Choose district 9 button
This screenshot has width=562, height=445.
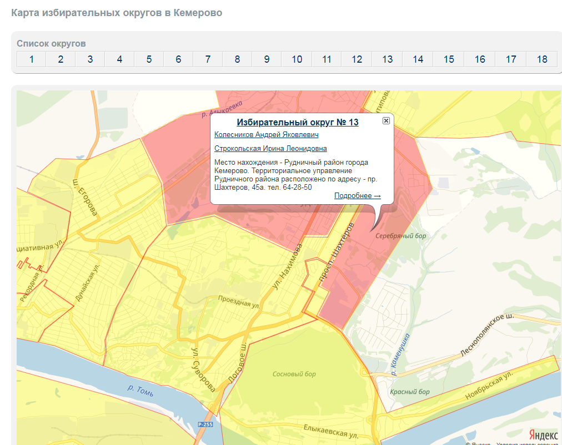pyautogui.click(x=267, y=59)
